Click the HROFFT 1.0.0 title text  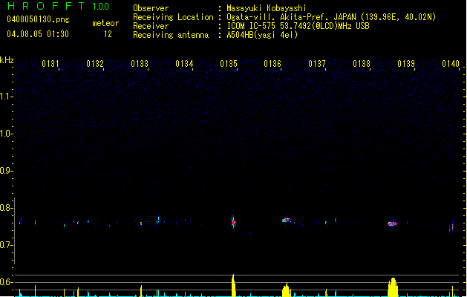click(59, 6)
